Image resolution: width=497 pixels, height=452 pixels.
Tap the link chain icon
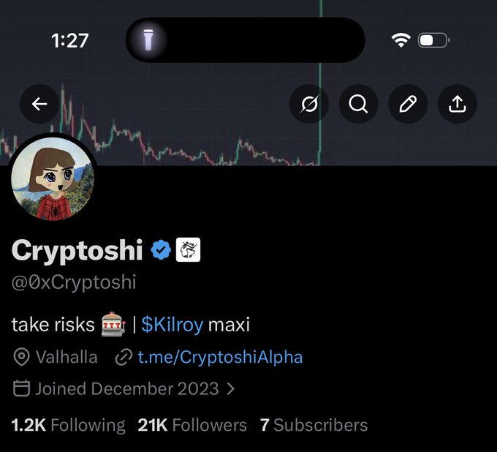coord(124,358)
